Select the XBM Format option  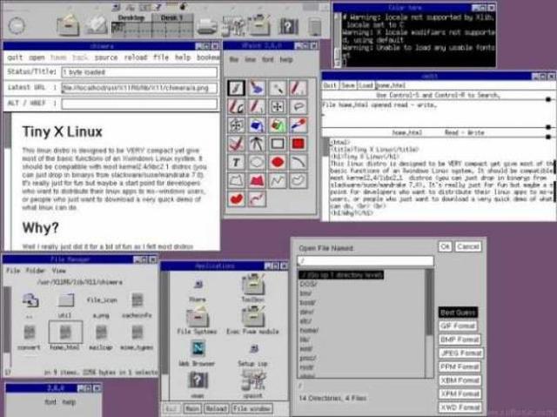tap(460, 380)
